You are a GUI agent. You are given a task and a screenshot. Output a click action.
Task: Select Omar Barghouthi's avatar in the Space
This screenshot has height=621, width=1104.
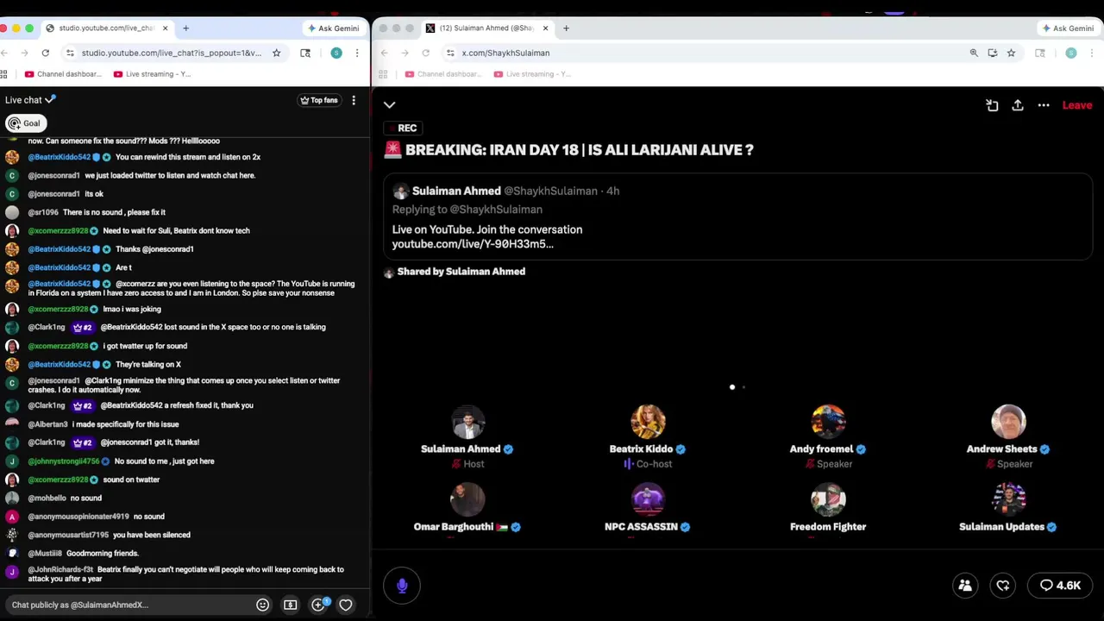coord(467,499)
